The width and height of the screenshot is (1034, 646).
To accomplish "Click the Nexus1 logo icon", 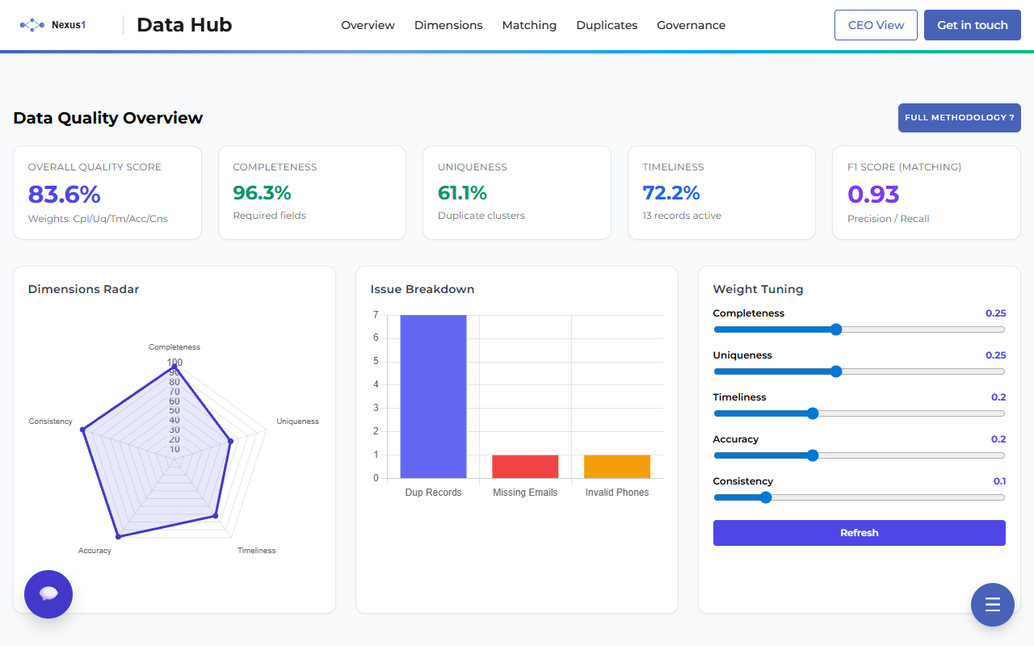I will pyautogui.click(x=31, y=24).
